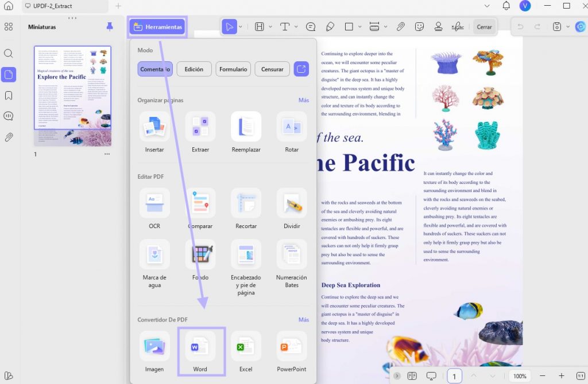Pick the pencil drawing tool
588x384 pixels.
tap(330, 27)
